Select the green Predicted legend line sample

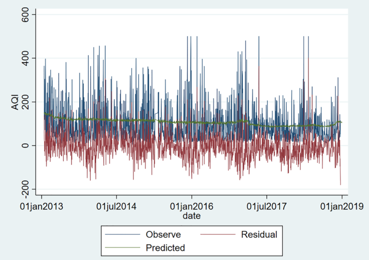tap(123, 248)
